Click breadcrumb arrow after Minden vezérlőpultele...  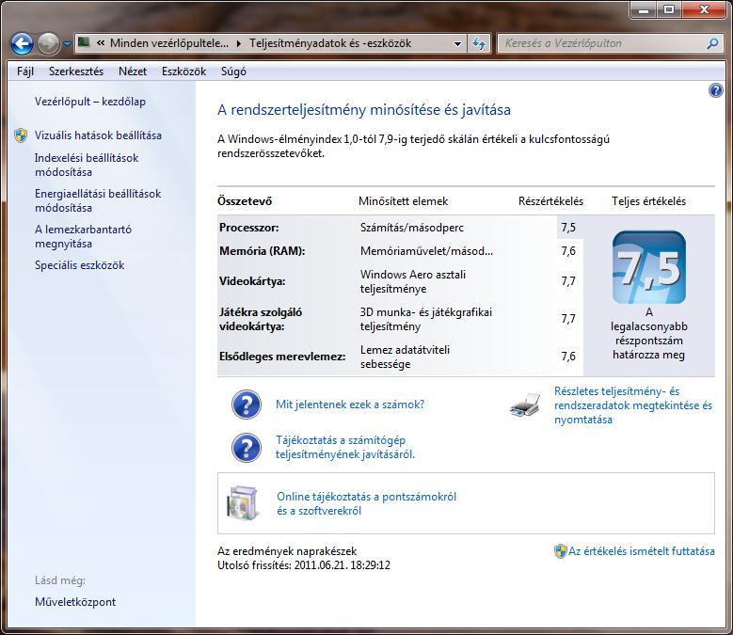point(239,44)
